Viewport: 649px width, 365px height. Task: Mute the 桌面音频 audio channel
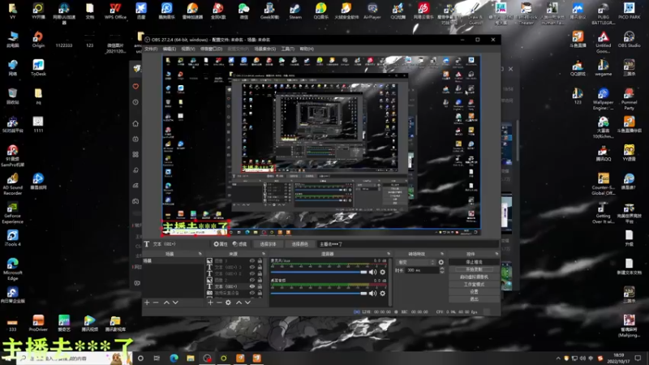[x=372, y=294]
